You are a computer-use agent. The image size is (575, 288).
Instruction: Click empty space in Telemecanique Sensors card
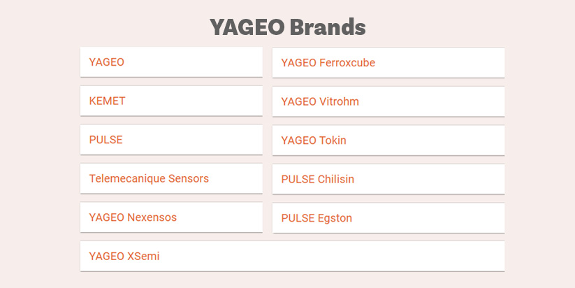point(238,178)
